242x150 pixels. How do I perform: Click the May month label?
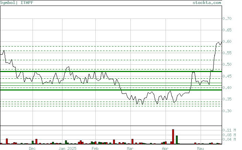point(200,149)
